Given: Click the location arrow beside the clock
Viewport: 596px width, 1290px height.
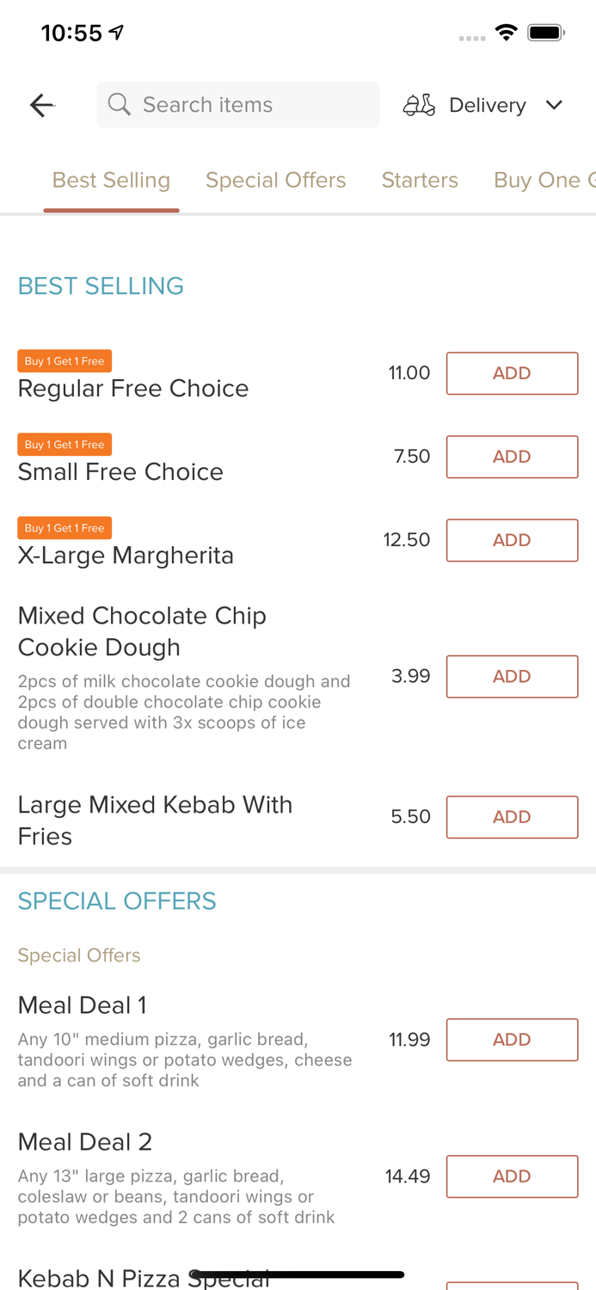Looking at the screenshot, I should coord(114,31).
